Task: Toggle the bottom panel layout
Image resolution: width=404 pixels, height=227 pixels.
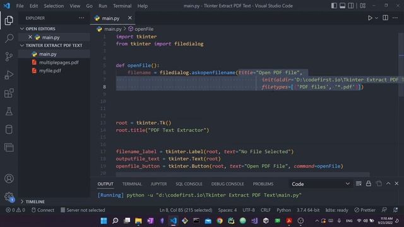Action: click(x=342, y=6)
